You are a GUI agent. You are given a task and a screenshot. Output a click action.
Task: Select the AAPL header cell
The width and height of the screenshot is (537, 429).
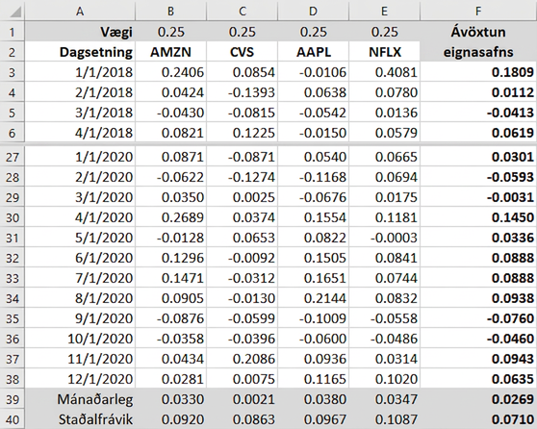[313, 52]
